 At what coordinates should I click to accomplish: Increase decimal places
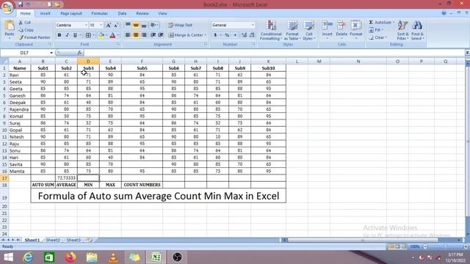coord(244,35)
